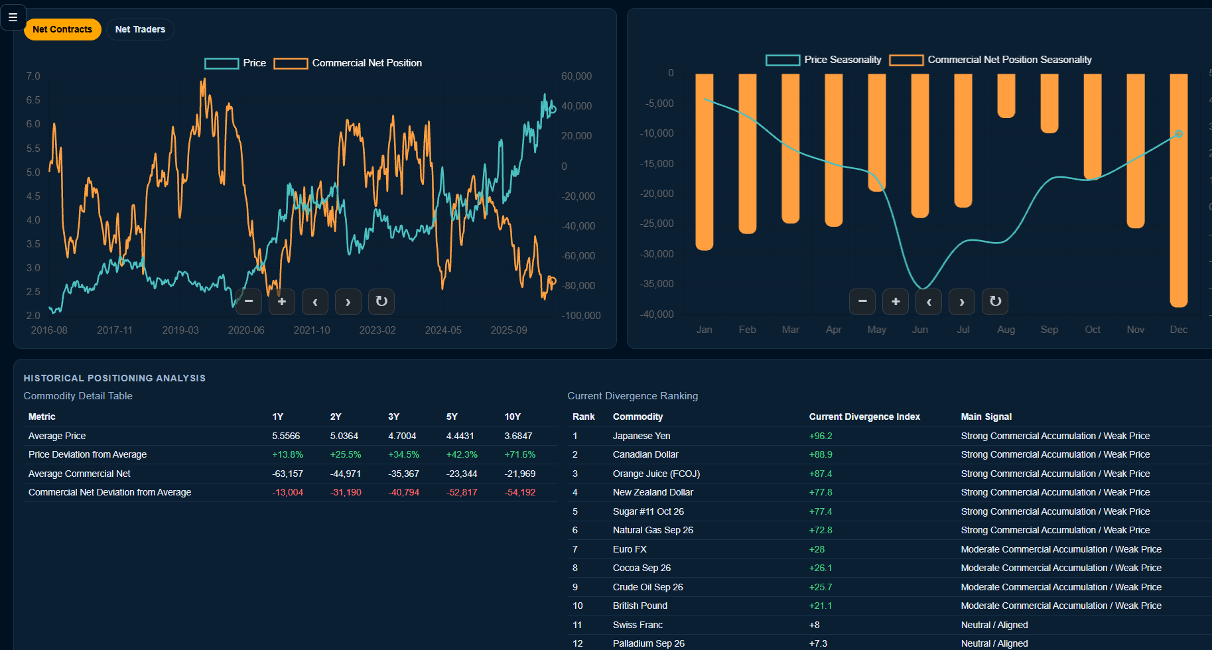Pan the left price chart forward
Image resolution: width=1212 pixels, height=650 pixels.
(348, 302)
